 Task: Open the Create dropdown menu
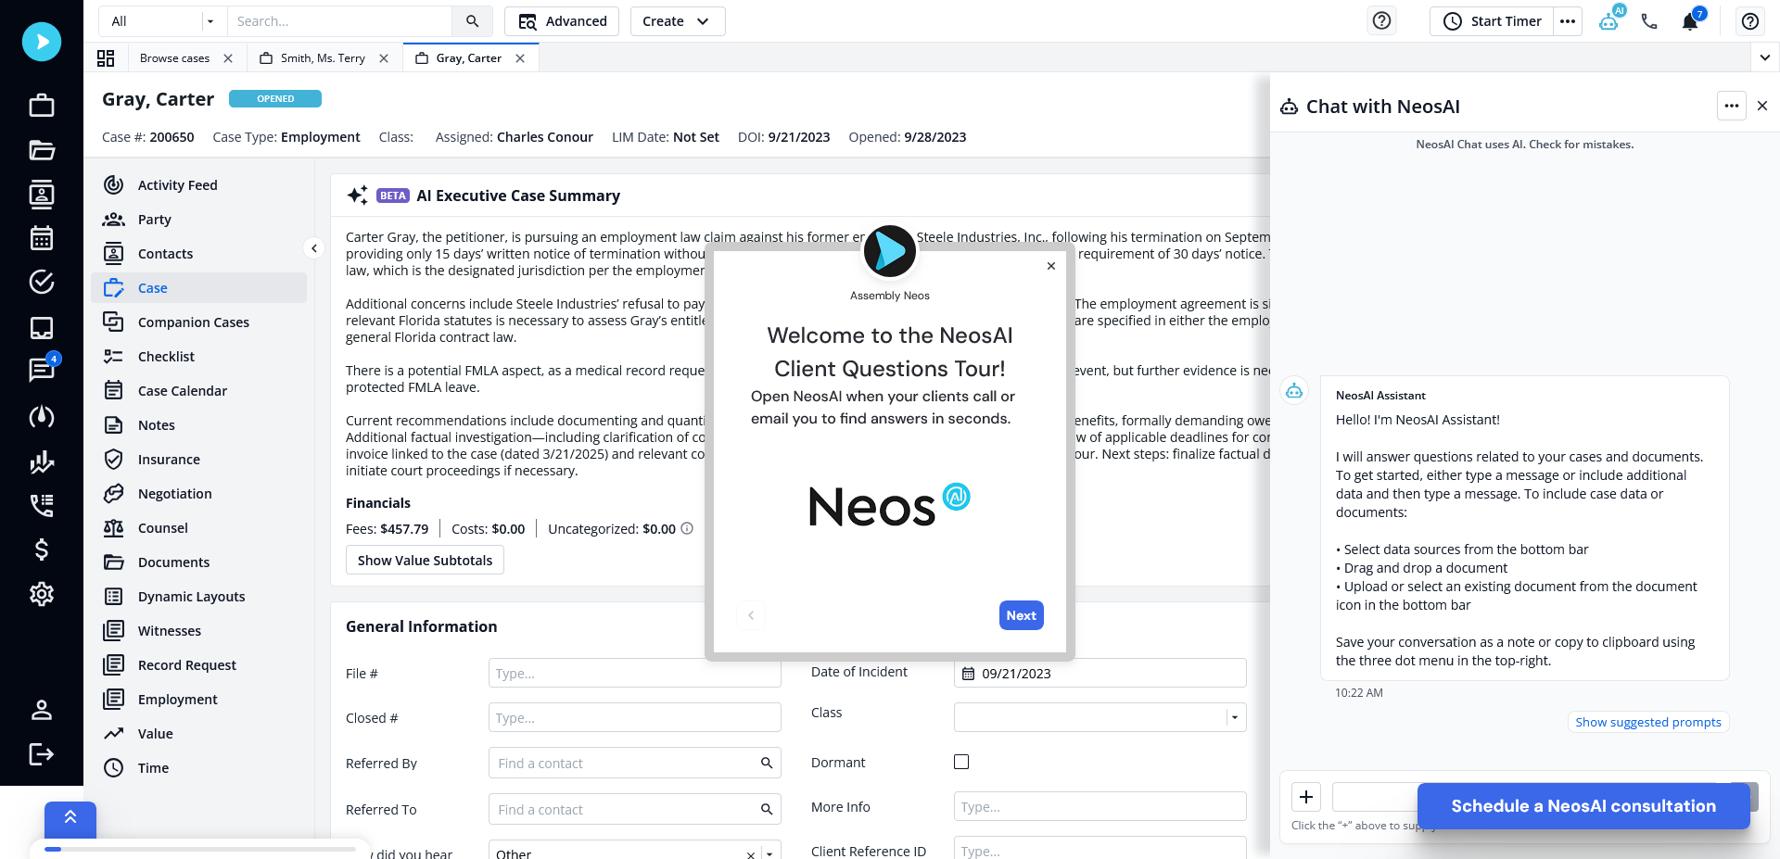tap(677, 20)
